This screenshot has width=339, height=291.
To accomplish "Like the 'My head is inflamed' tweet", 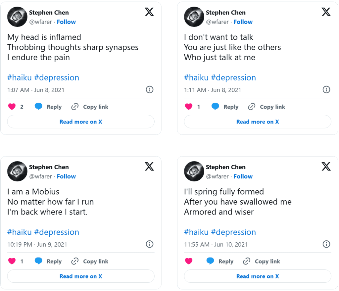I will (x=12, y=107).
